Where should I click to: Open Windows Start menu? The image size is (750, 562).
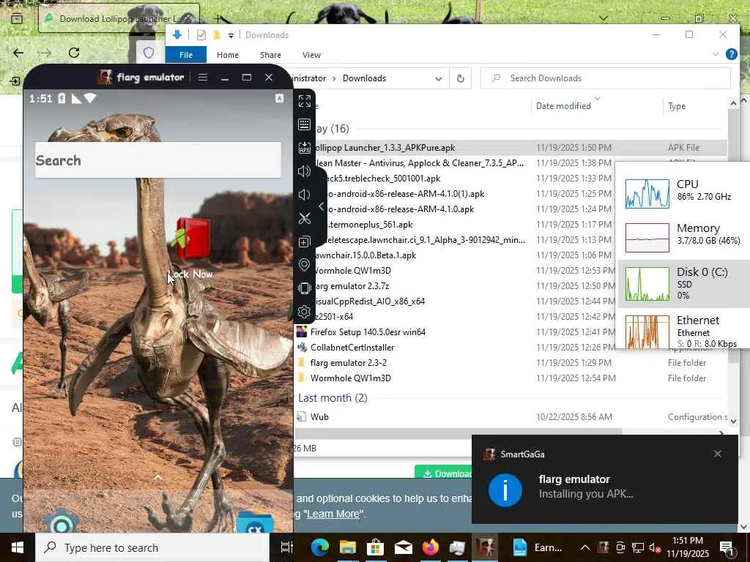click(18, 547)
